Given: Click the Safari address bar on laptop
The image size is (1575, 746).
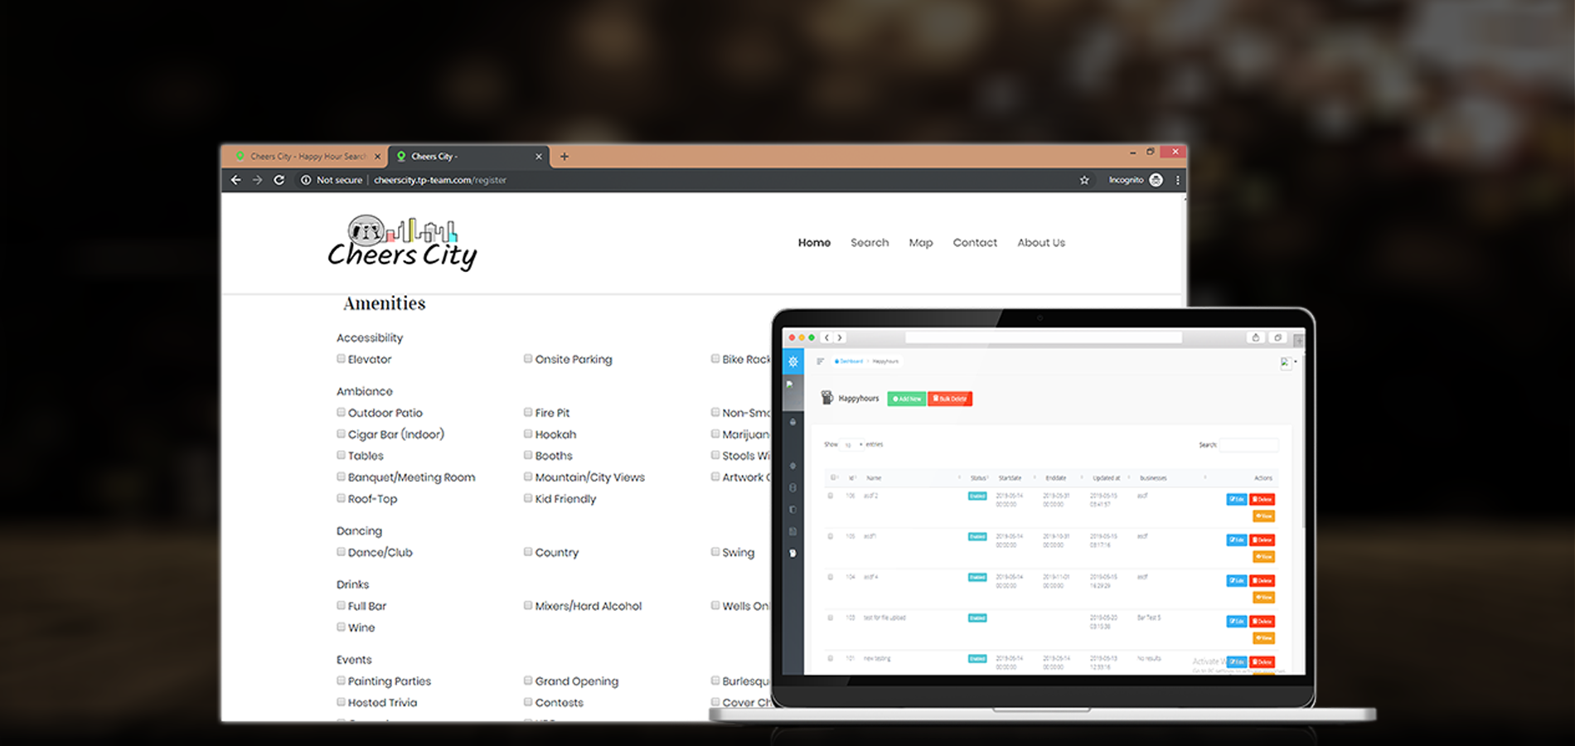Looking at the screenshot, I should click(1044, 337).
